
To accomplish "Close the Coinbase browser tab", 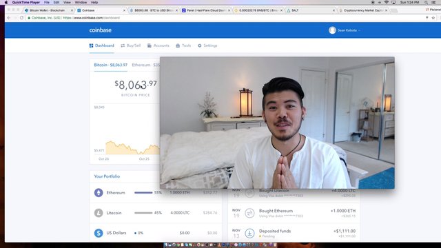I will tap(124, 10).
